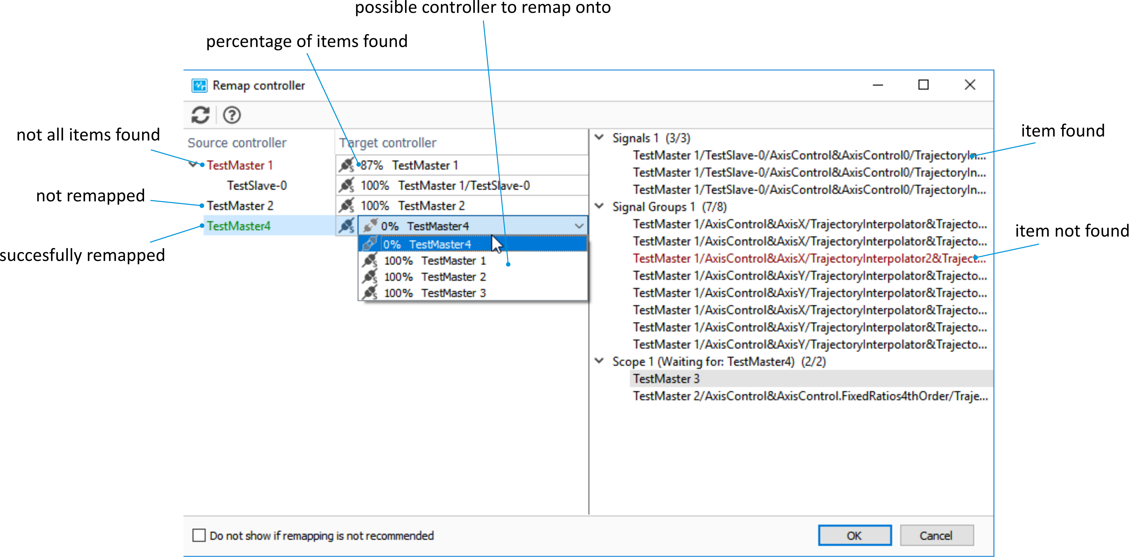Click the Target controller column header
Screen dimensions: 1130x557
point(387,143)
